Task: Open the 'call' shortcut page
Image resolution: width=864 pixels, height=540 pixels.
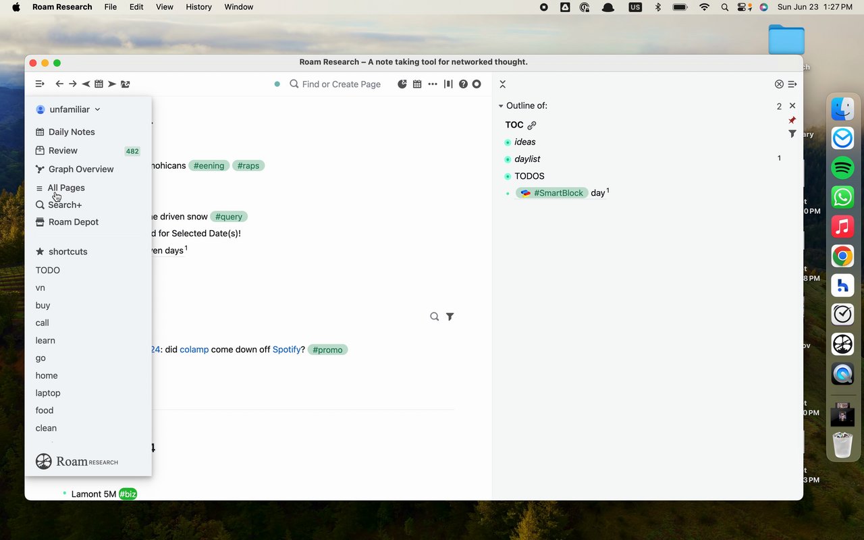Action: pyautogui.click(x=43, y=323)
